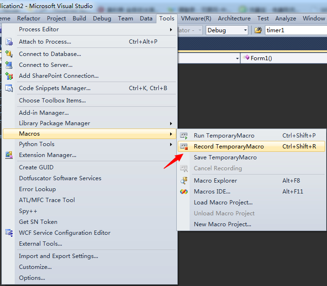The height and width of the screenshot is (286, 327).
Task: Open the VMware(R) menu
Action: pyautogui.click(x=196, y=18)
